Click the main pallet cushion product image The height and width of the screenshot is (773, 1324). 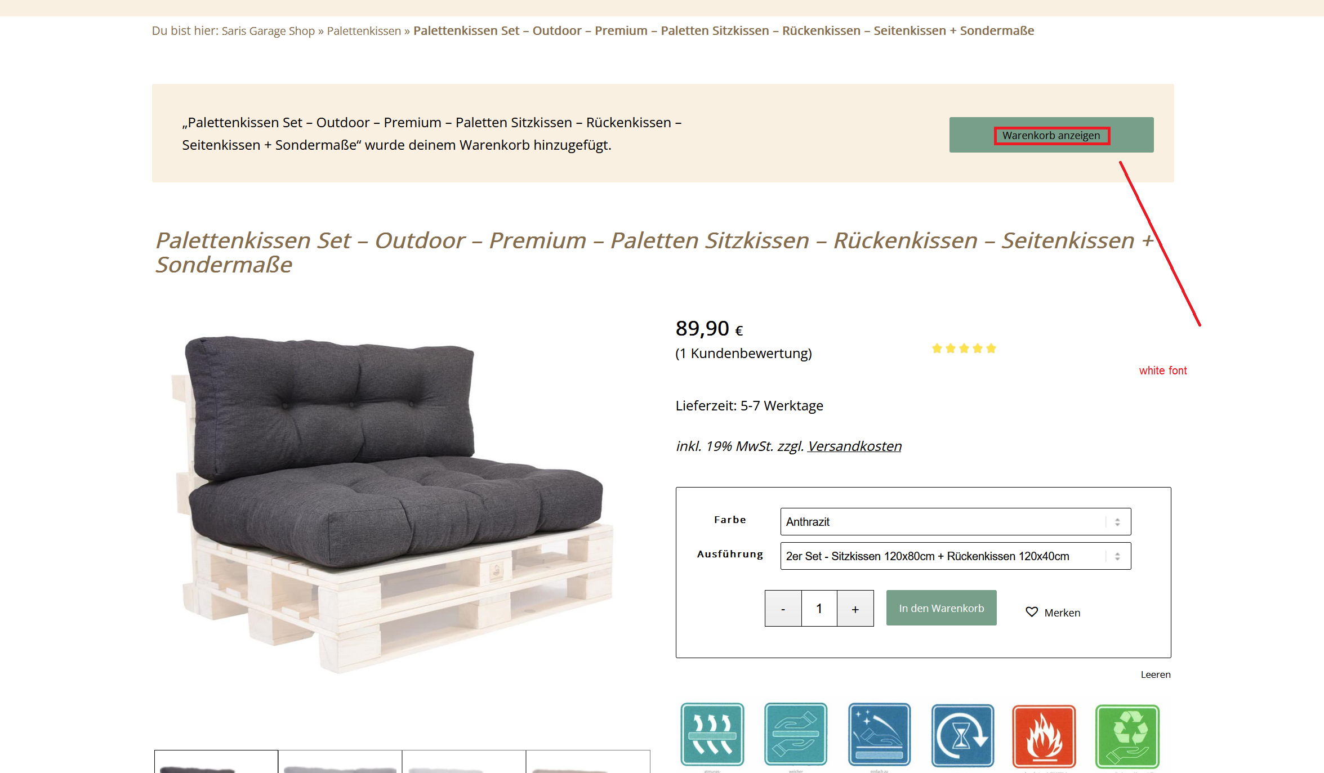[394, 501]
